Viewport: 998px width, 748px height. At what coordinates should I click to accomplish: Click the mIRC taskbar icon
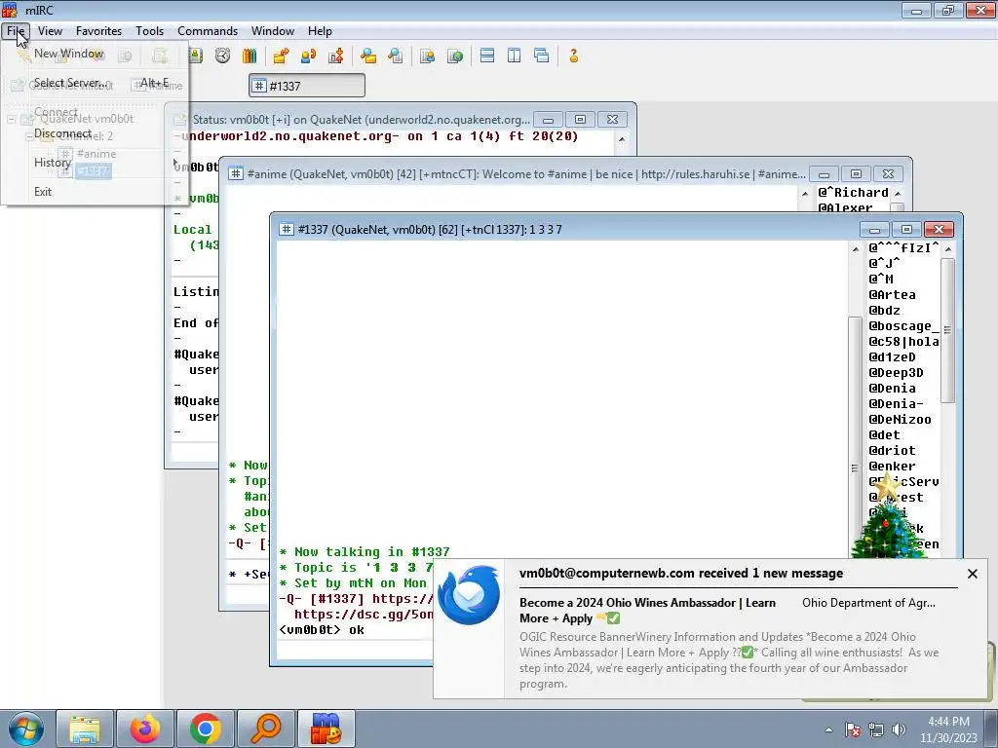click(326, 729)
